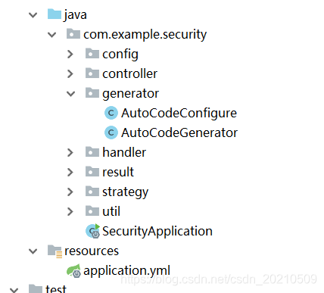The image size is (324, 293).
Task: Click the Spring Boot run icon of SecurityApplication
Action: (93, 231)
